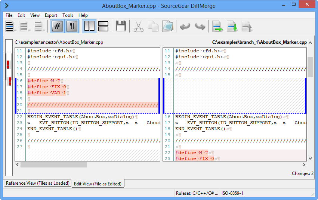Switch to stacked horizontal split layout
The width and height of the screenshot is (318, 200).
[103, 27]
